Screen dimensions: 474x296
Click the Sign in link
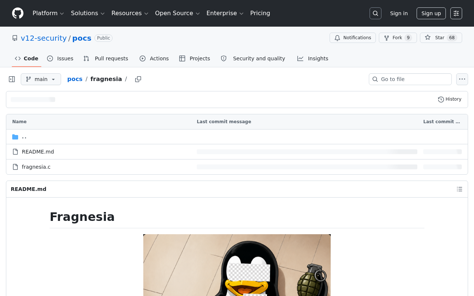point(399,13)
